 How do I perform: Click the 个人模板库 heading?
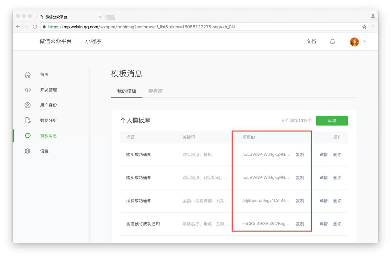click(x=135, y=120)
